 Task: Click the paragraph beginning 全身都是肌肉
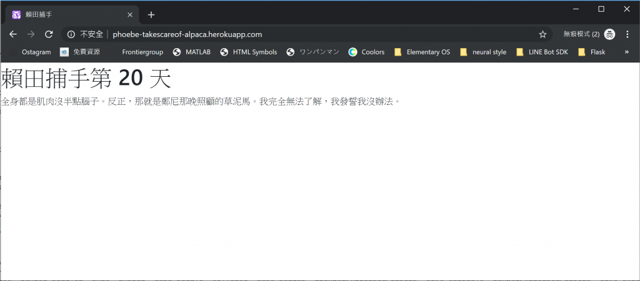click(x=201, y=102)
